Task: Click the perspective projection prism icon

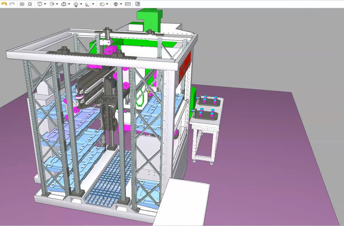Action: [64, 4]
